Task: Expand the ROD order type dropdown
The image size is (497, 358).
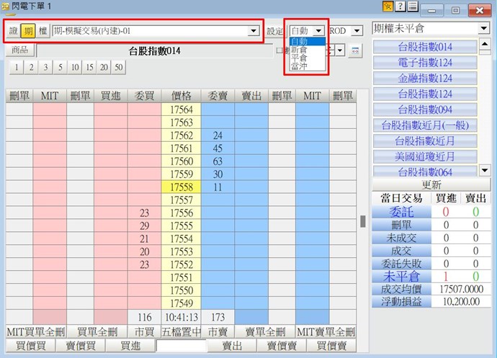Action: [x=355, y=31]
